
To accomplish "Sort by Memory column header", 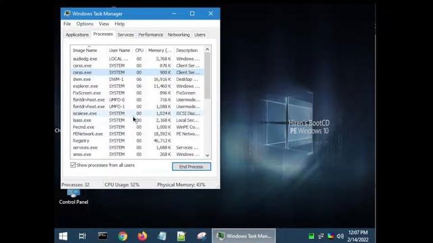I will (160, 51).
